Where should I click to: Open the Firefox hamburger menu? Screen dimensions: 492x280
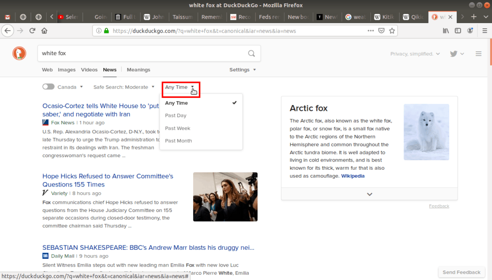pos(485,31)
